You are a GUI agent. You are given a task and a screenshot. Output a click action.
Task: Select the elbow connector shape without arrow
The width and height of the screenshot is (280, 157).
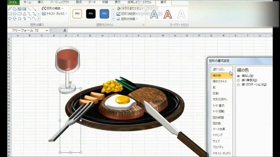tap(29, 14)
